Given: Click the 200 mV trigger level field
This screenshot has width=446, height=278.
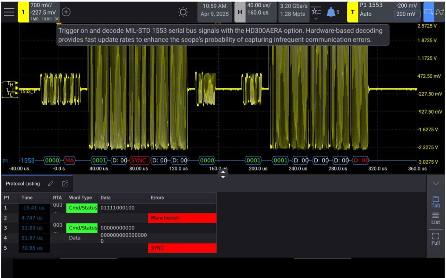Looking at the screenshot, I should tap(407, 14).
